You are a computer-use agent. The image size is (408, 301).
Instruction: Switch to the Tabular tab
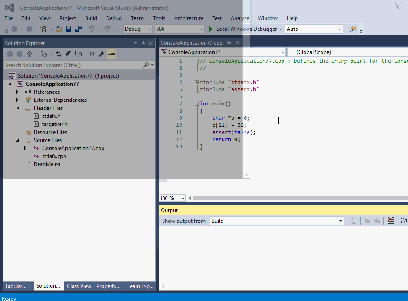click(x=16, y=286)
